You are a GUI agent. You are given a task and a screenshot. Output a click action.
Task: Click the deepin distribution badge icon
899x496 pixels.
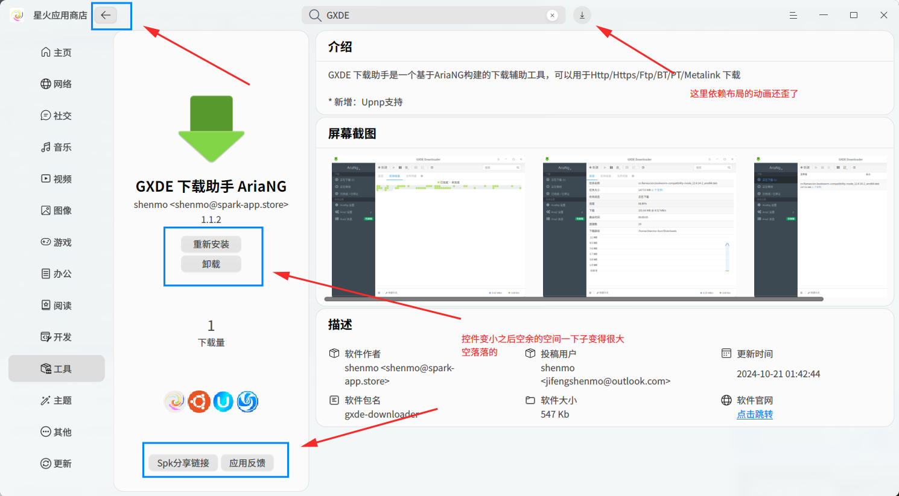point(247,401)
